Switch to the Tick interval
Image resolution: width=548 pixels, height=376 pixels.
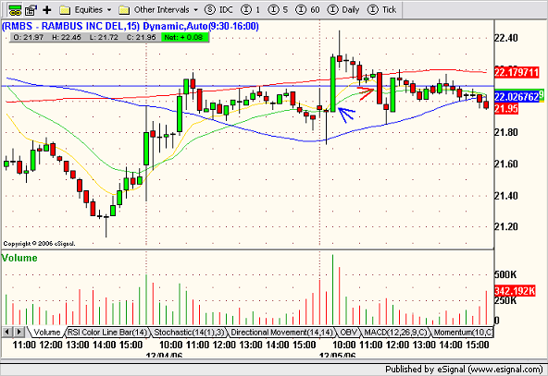(382, 10)
